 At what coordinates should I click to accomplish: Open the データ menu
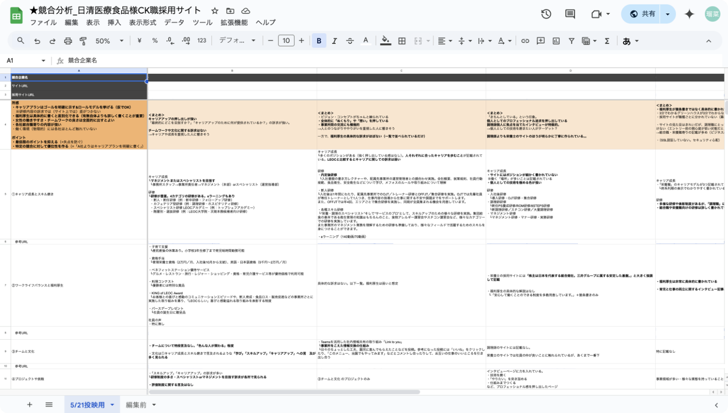coord(174,22)
